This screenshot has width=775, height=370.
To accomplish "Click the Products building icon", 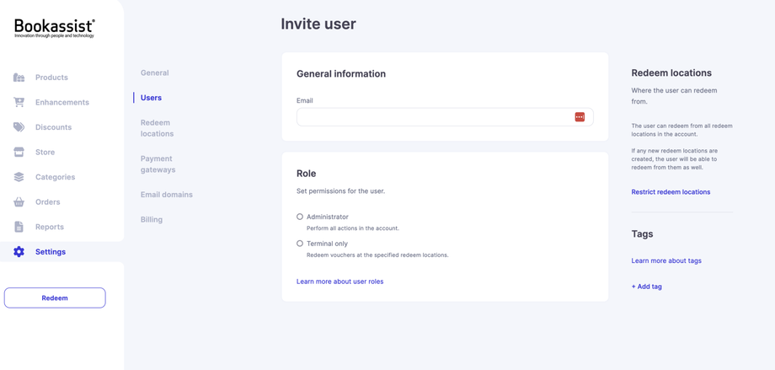I will (x=19, y=78).
